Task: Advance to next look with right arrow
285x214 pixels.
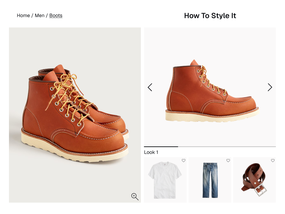Action: point(270,87)
